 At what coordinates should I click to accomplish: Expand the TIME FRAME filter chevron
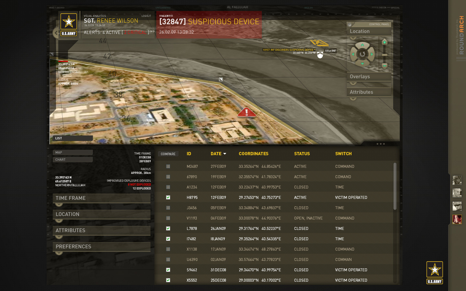coord(59,204)
